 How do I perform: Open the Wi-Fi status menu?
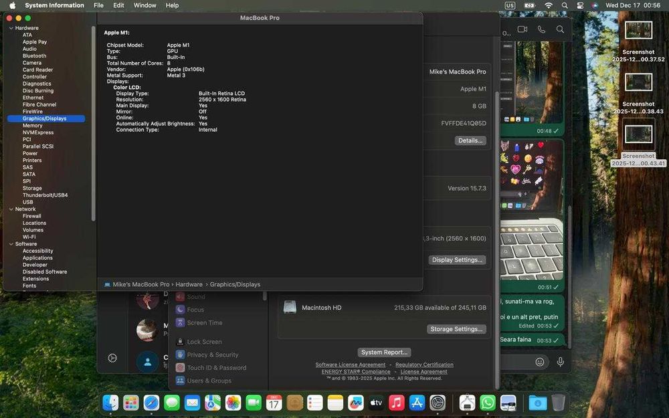(549, 5)
